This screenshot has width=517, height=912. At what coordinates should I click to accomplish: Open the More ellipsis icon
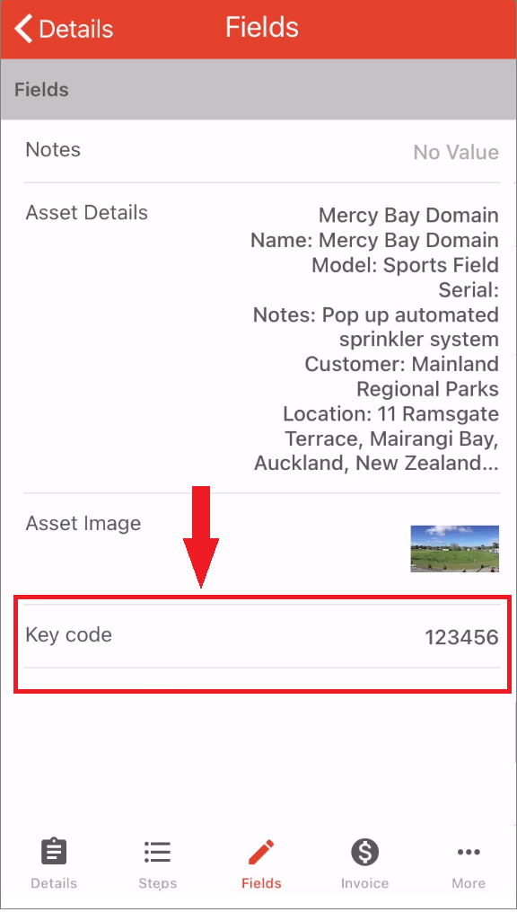tap(469, 852)
